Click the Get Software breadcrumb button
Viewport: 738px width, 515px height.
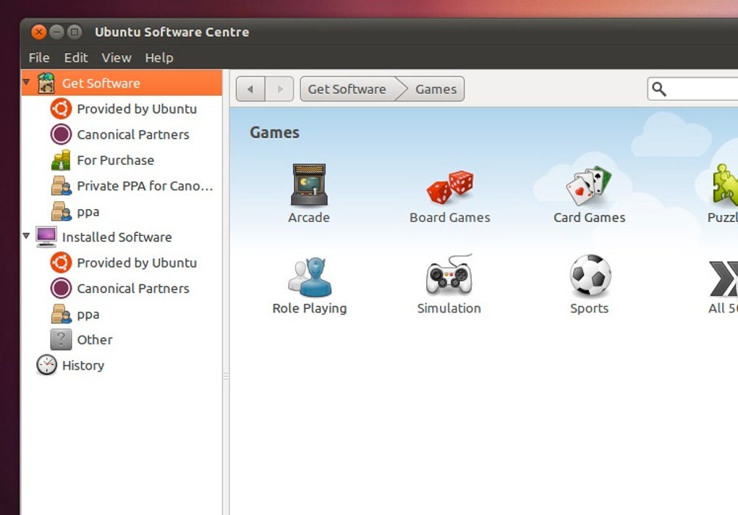pos(347,89)
